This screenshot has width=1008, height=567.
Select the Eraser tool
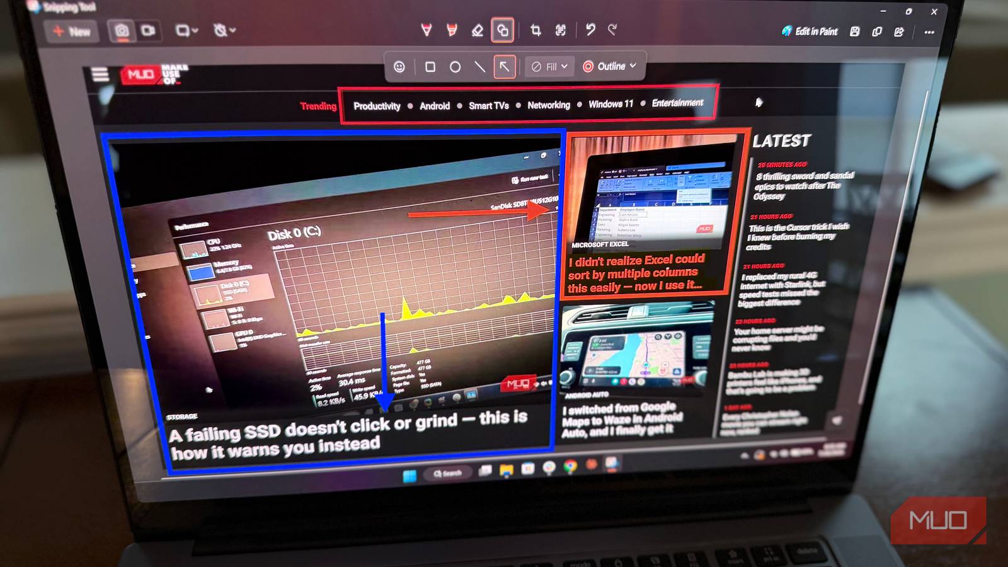tap(478, 30)
